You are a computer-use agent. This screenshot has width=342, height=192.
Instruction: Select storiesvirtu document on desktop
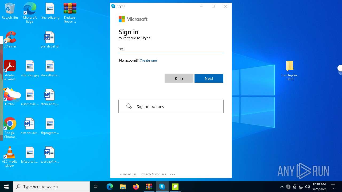pos(50,98)
